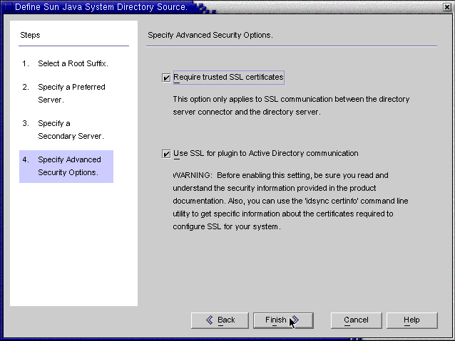This screenshot has width=455, height=341.
Task: Click the 'This option only applies' description
Action: coord(291,105)
